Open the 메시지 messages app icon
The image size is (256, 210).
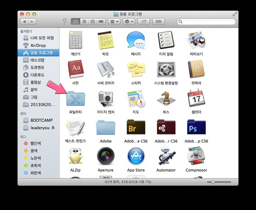(136, 40)
